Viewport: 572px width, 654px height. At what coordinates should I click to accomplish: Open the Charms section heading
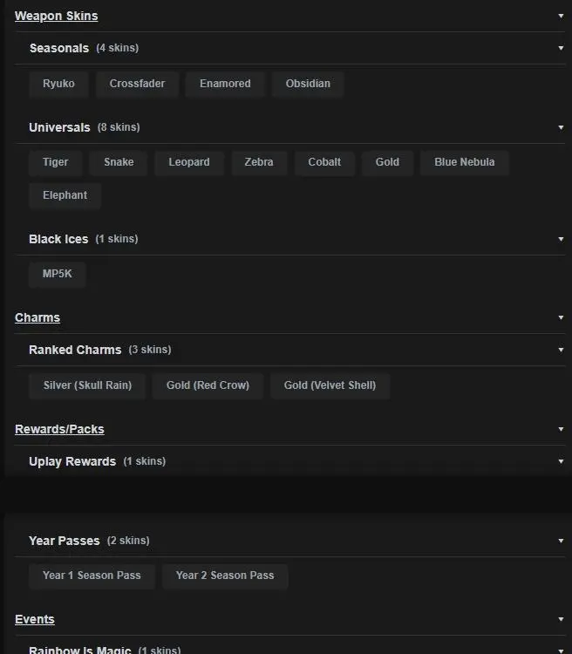37,317
